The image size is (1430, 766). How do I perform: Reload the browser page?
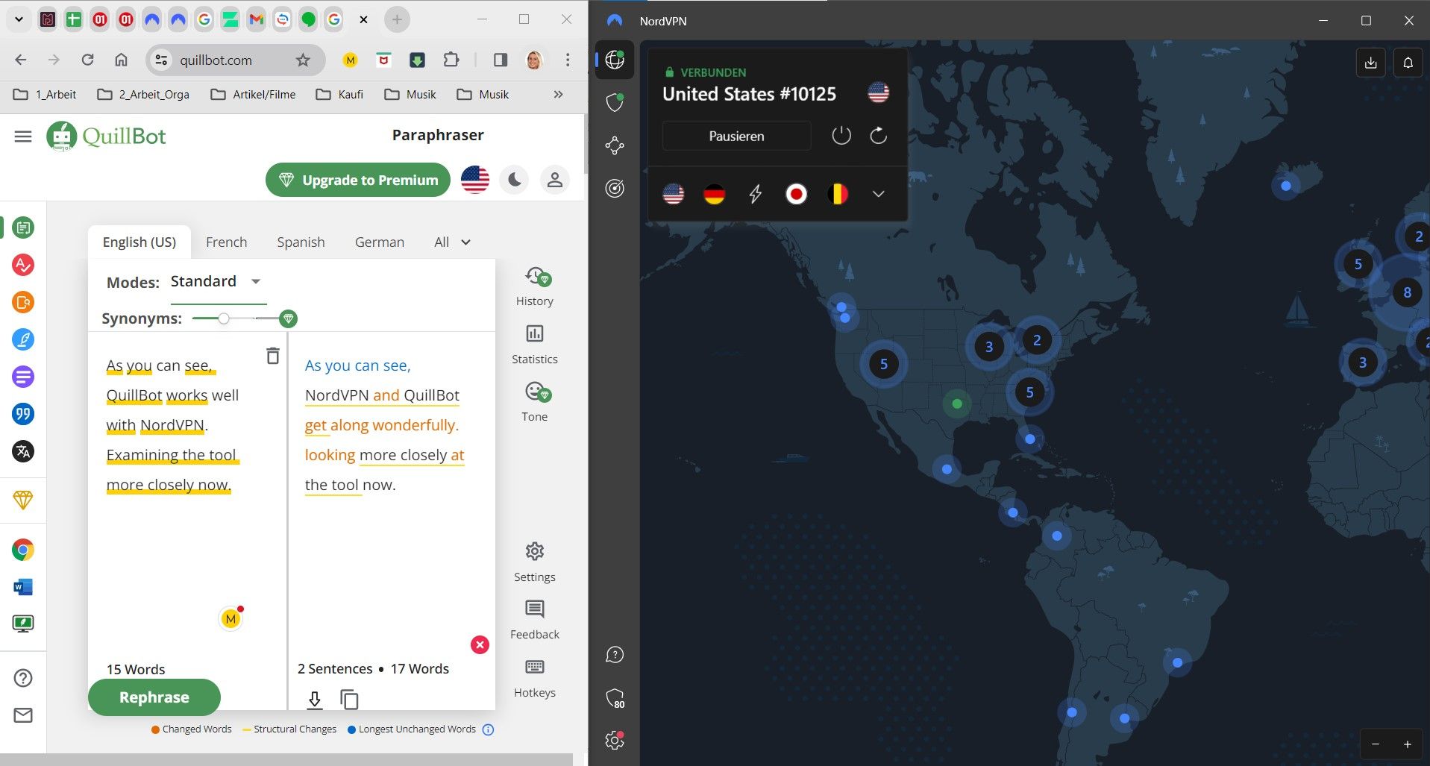pos(87,60)
